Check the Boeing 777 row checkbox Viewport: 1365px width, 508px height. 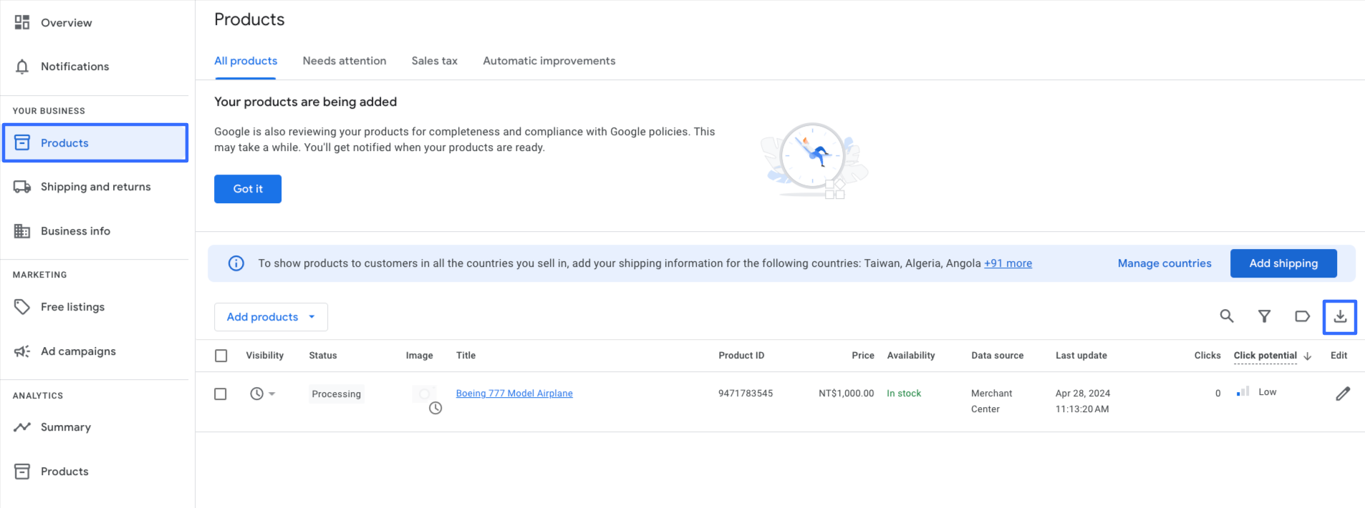pyautogui.click(x=221, y=394)
